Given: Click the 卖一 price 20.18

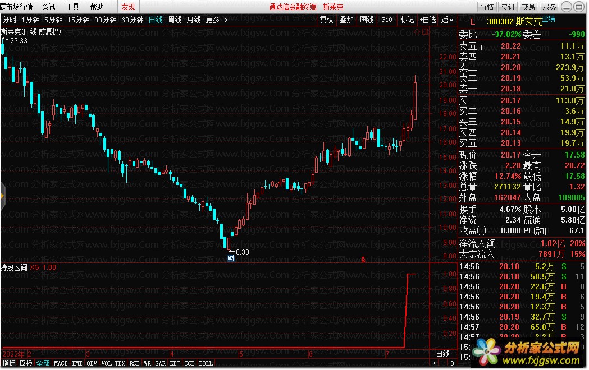Looking at the screenshot, I should click(x=510, y=89).
